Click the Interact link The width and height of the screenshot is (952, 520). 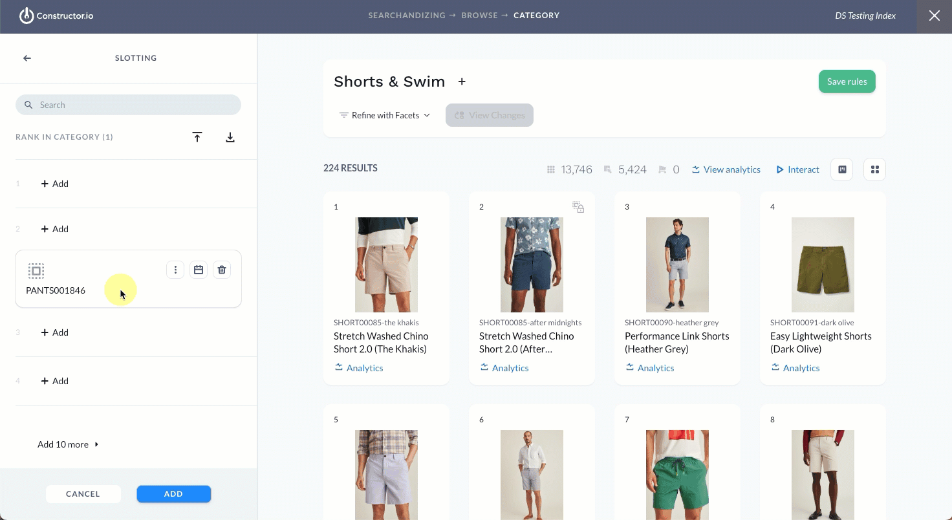pyautogui.click(x=797, y=169)
